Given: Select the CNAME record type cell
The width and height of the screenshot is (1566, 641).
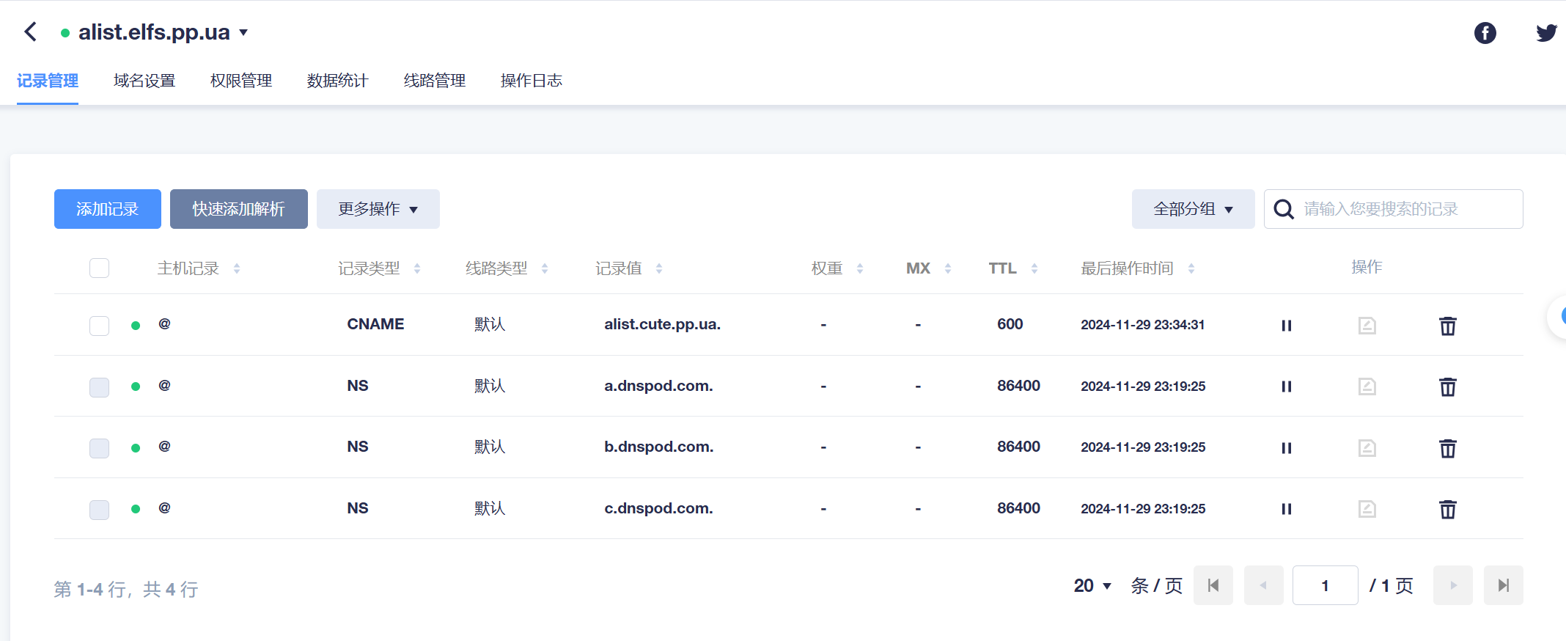Looking at the screenshot, I should [375, 324].
